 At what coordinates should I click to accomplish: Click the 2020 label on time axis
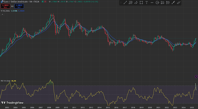[150, 108]
